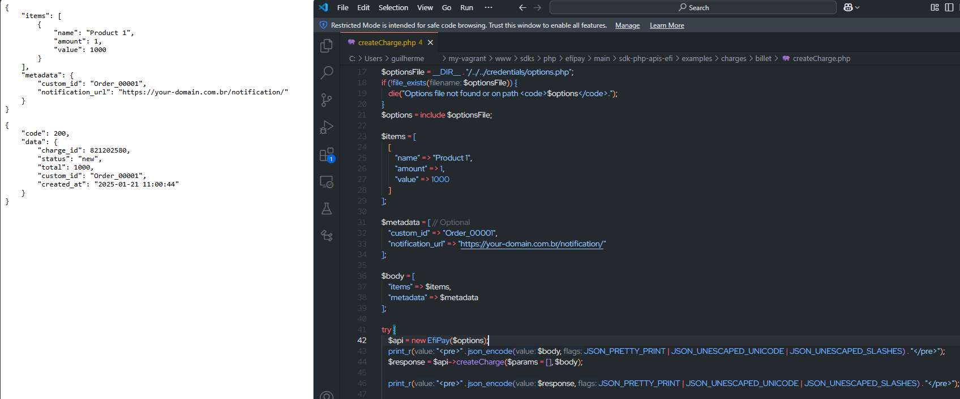This screenshot has height=399, width=960.
Task: Open the Customize Layout control
Action: (935, 7)
